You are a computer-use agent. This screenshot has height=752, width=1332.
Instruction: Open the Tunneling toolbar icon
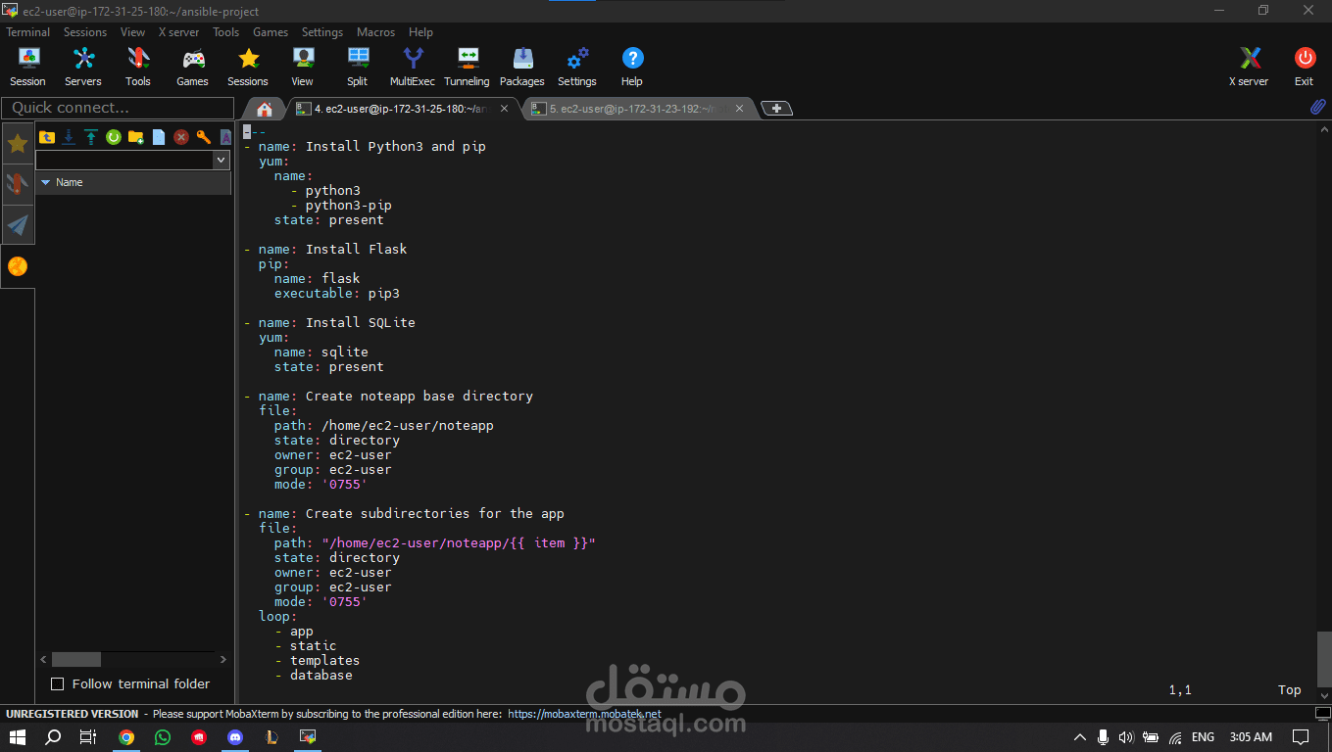(468, 67)
